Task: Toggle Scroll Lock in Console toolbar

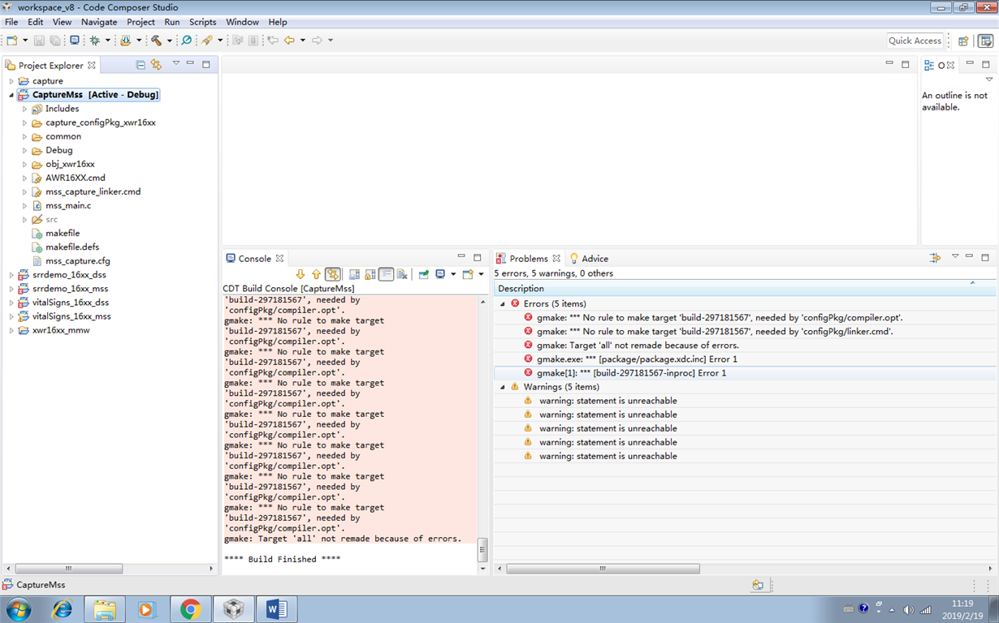Action: 370,274
